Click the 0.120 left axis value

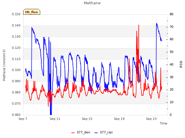(16, 48)
